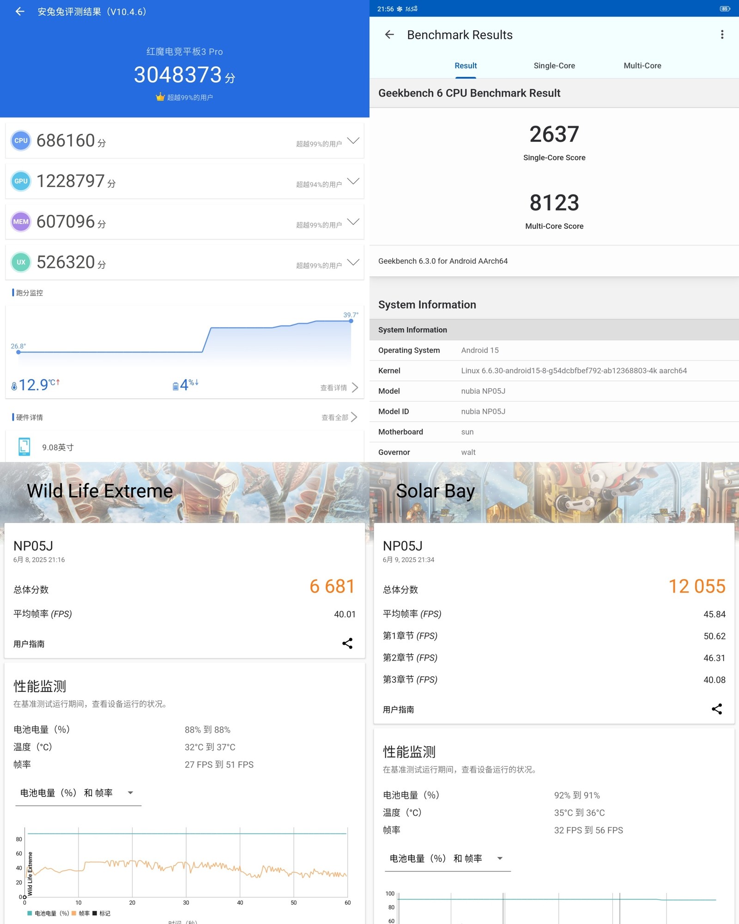
Task: Tap back arrow in Benchmark Results header
Action: pyautogui.click(x=389, y=35)
